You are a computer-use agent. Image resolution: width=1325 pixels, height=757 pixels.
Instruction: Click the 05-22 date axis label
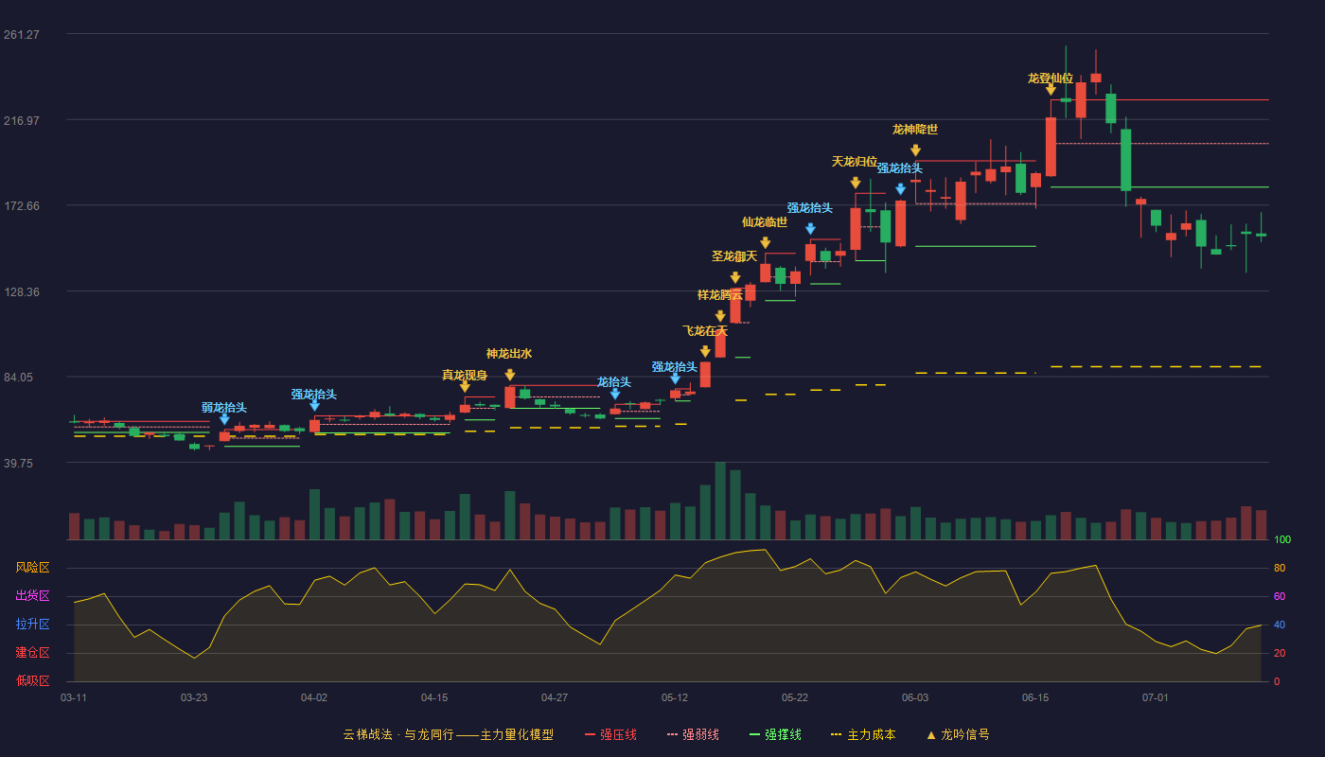click(795, 697)
